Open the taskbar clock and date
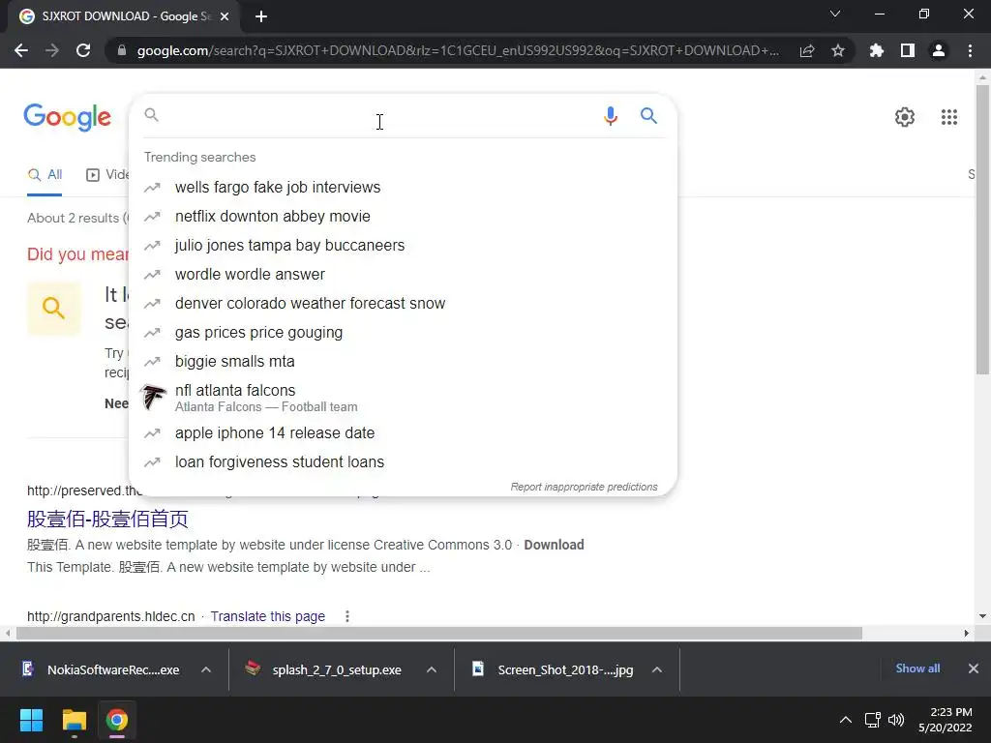This screenshot has height=743, width=991. [946, 720]
